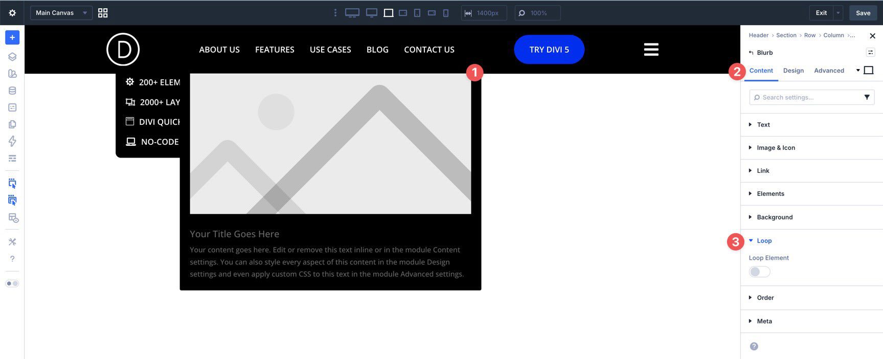883x359 pixels.
Task: Click the Save button
Action: [x=863, y=13]
